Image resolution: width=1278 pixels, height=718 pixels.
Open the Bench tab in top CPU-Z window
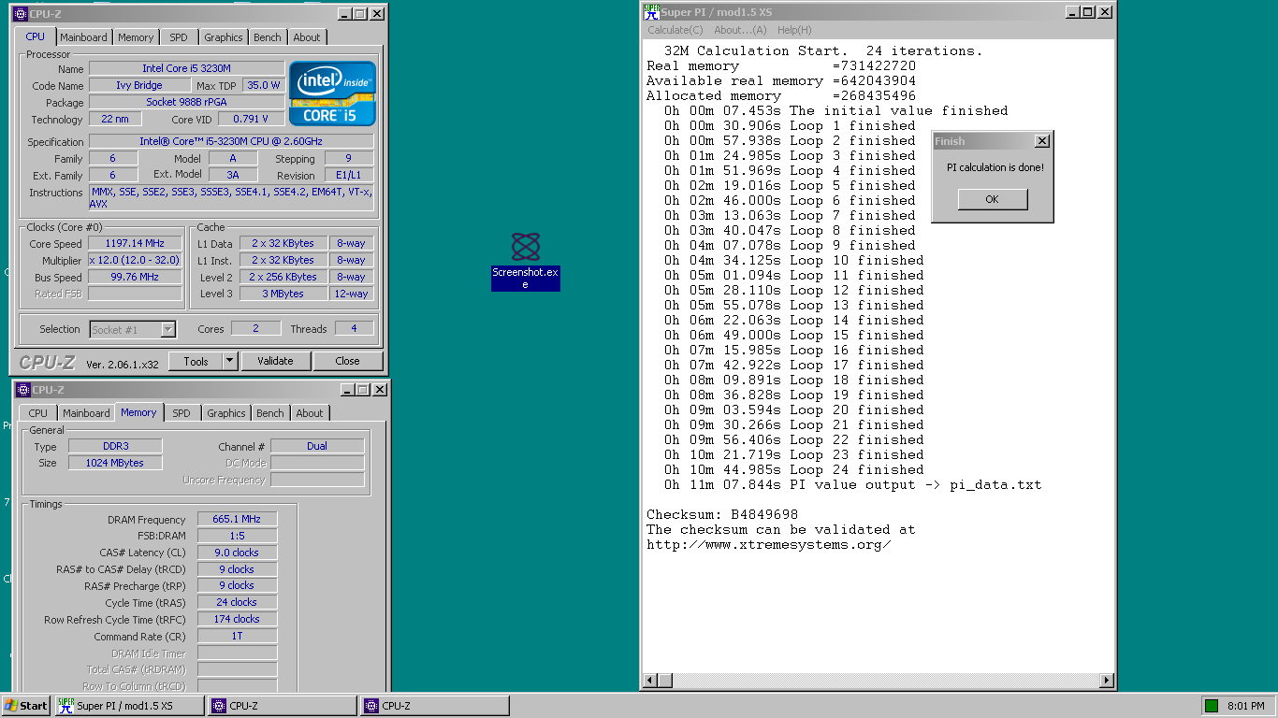point(268,37)
